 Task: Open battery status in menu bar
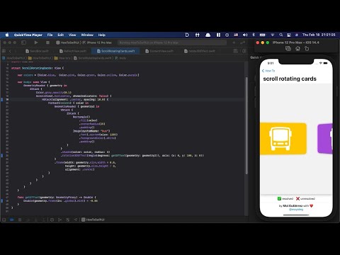point(263,35)
